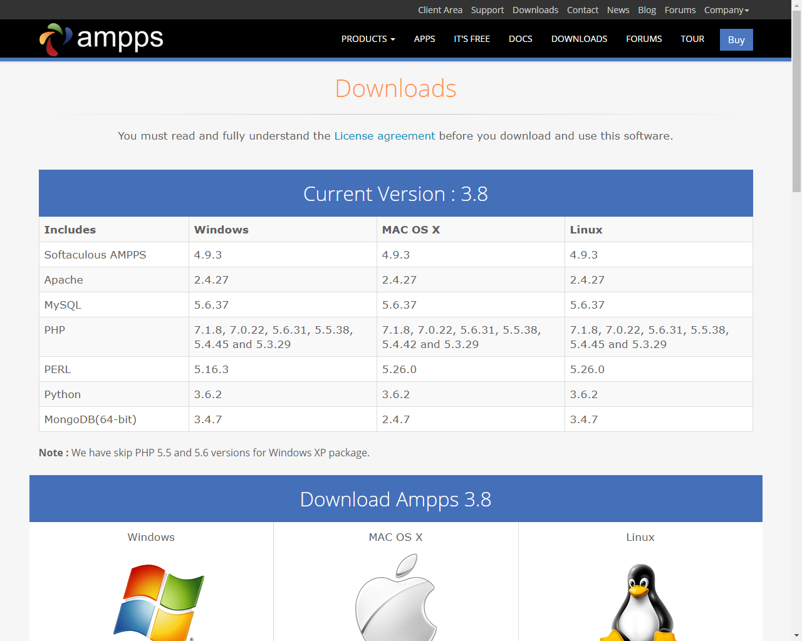802x641 pixels.
Task: Click the 'PERL' row label
Action: tap(58, 369)
